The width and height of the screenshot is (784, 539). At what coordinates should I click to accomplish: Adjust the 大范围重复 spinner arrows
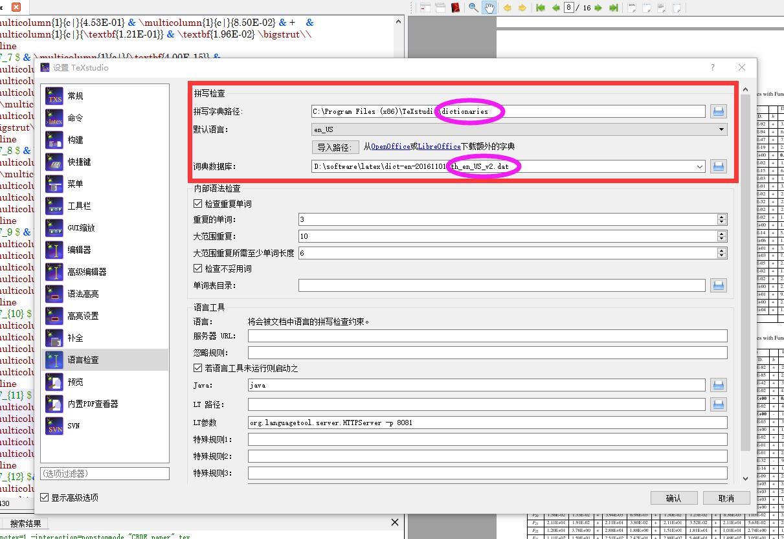click(x=722, y=237)
